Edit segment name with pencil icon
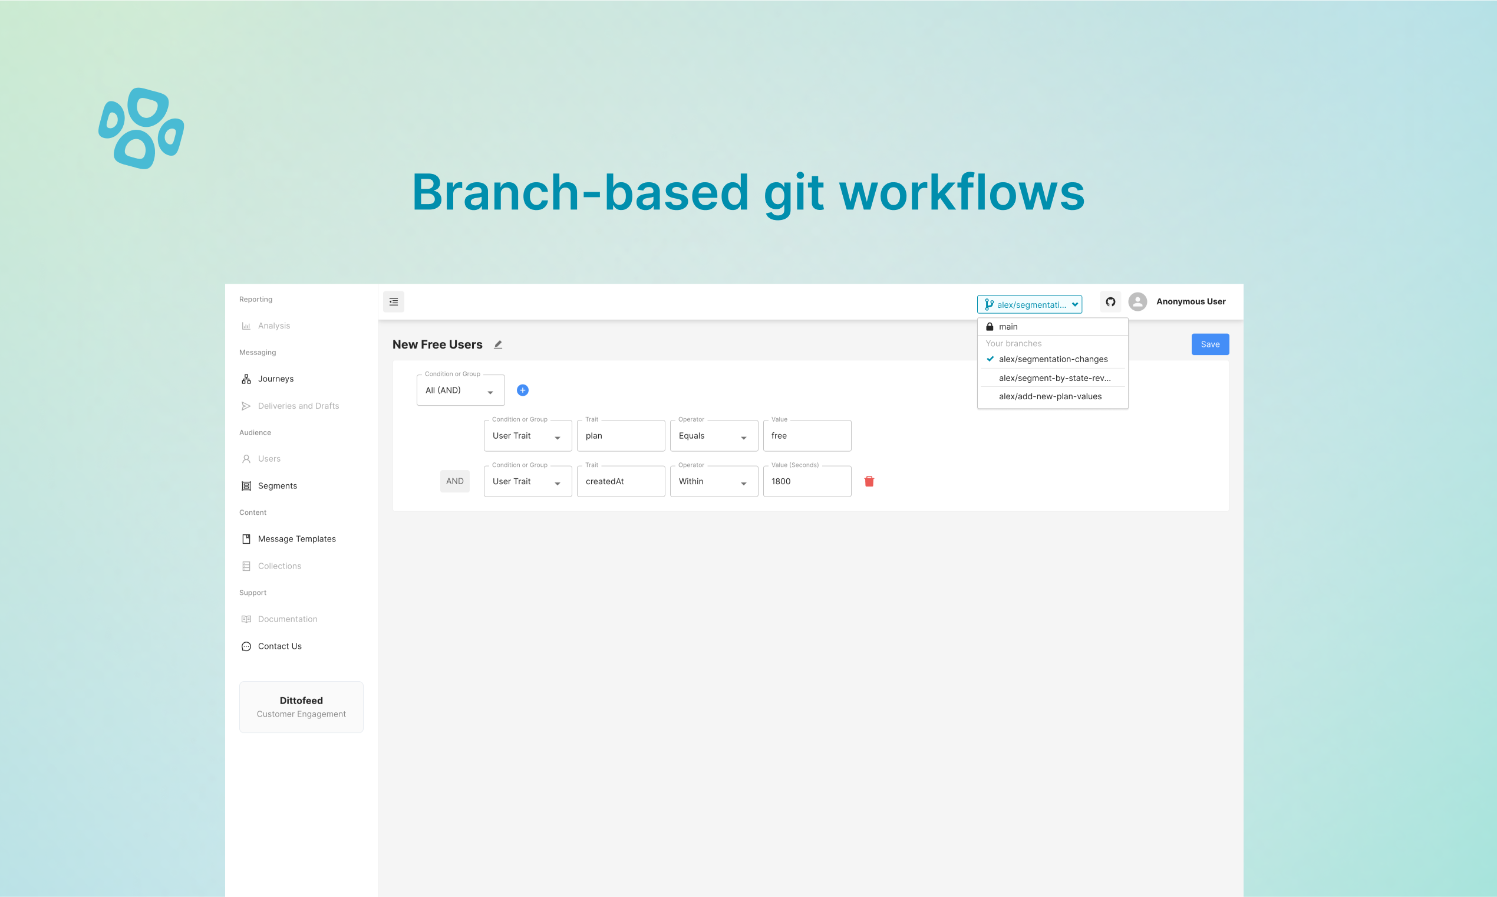Image resolution: width=1497 pixels, height=897 pixels. click(498, 344)
